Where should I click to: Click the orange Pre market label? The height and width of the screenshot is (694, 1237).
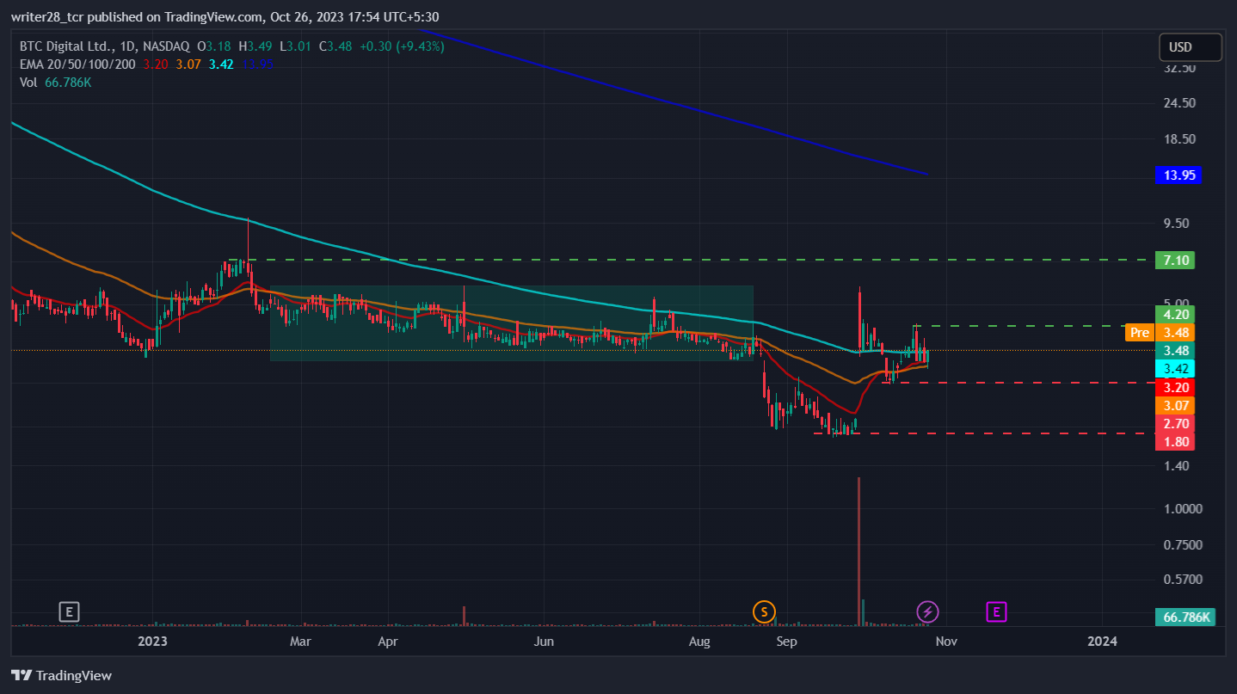[1140, 332]
